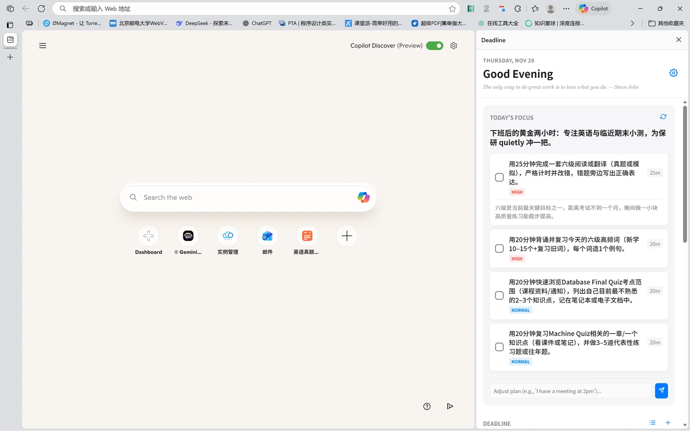Open the browser three-dot settings menu
The height and width of the screenshot is (431, 690).
566,8
